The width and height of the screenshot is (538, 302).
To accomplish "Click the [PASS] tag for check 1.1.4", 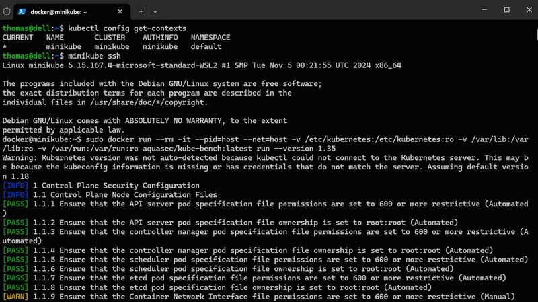I will pyautogui.click(x=15, y=250).
